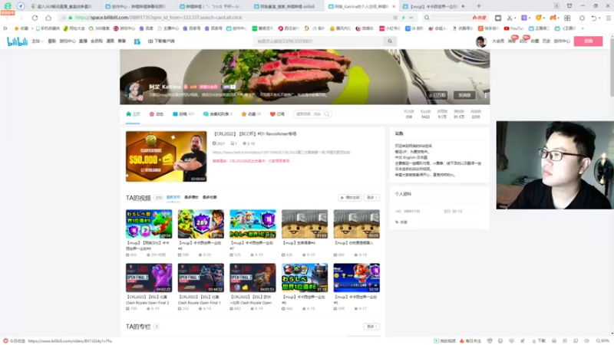Open the browser hamburger menu

608,18
